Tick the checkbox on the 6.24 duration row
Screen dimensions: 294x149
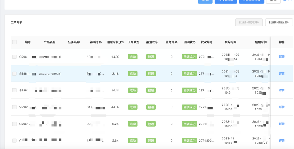[x=14, y=124]
